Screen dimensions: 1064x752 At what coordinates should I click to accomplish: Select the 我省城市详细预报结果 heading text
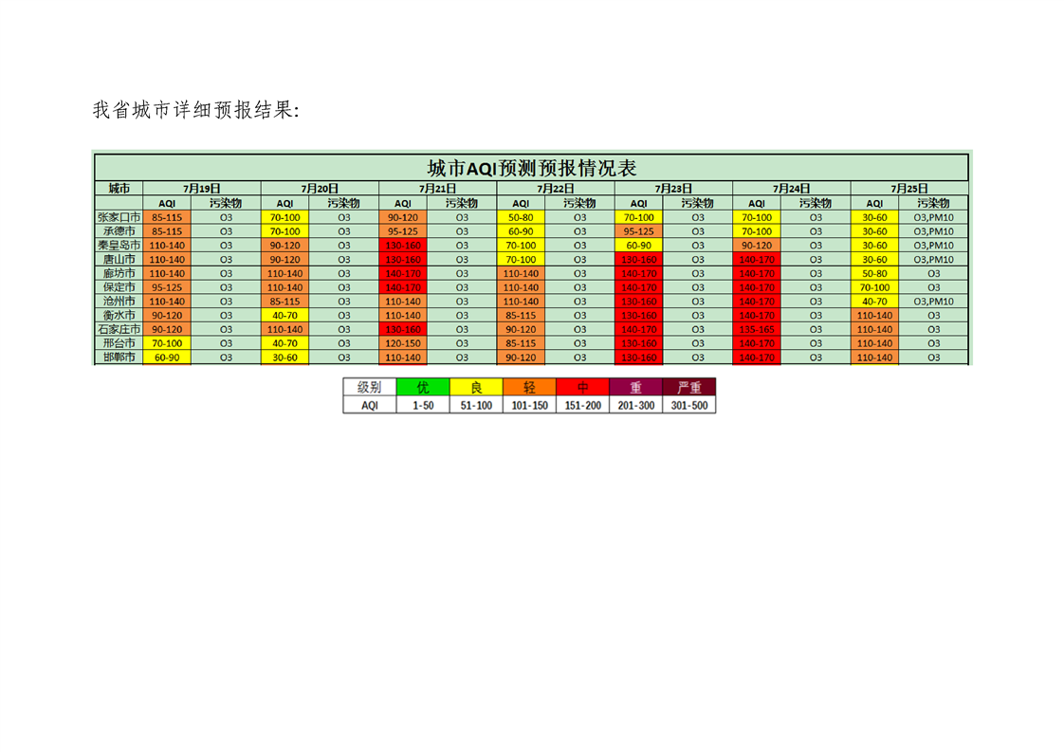point(195,110)
